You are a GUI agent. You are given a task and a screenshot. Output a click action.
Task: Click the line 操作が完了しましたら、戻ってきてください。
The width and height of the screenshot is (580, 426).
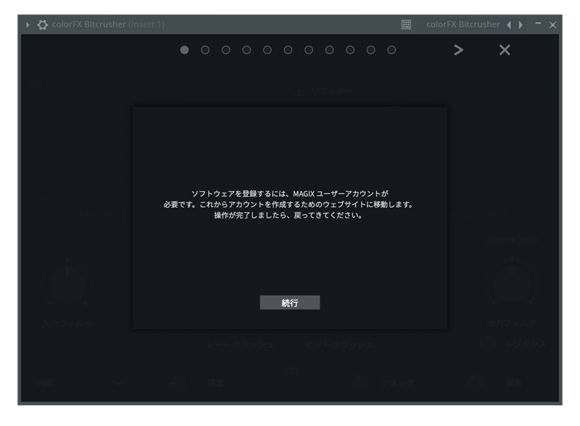click(x=288, y=215)
